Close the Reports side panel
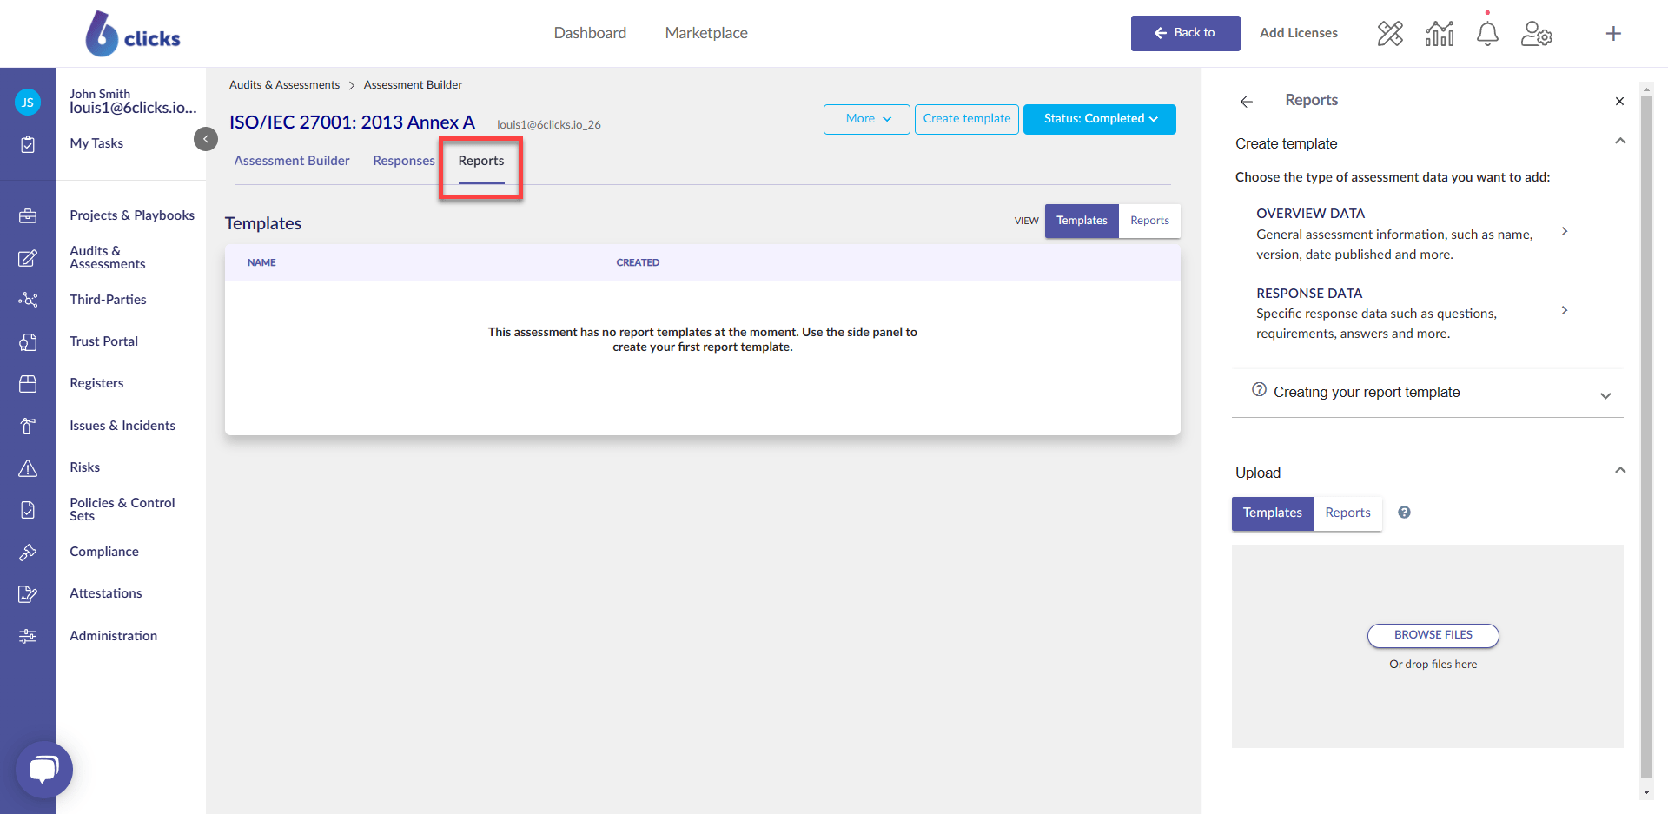1668x814 pixels. pos(1619,102)
